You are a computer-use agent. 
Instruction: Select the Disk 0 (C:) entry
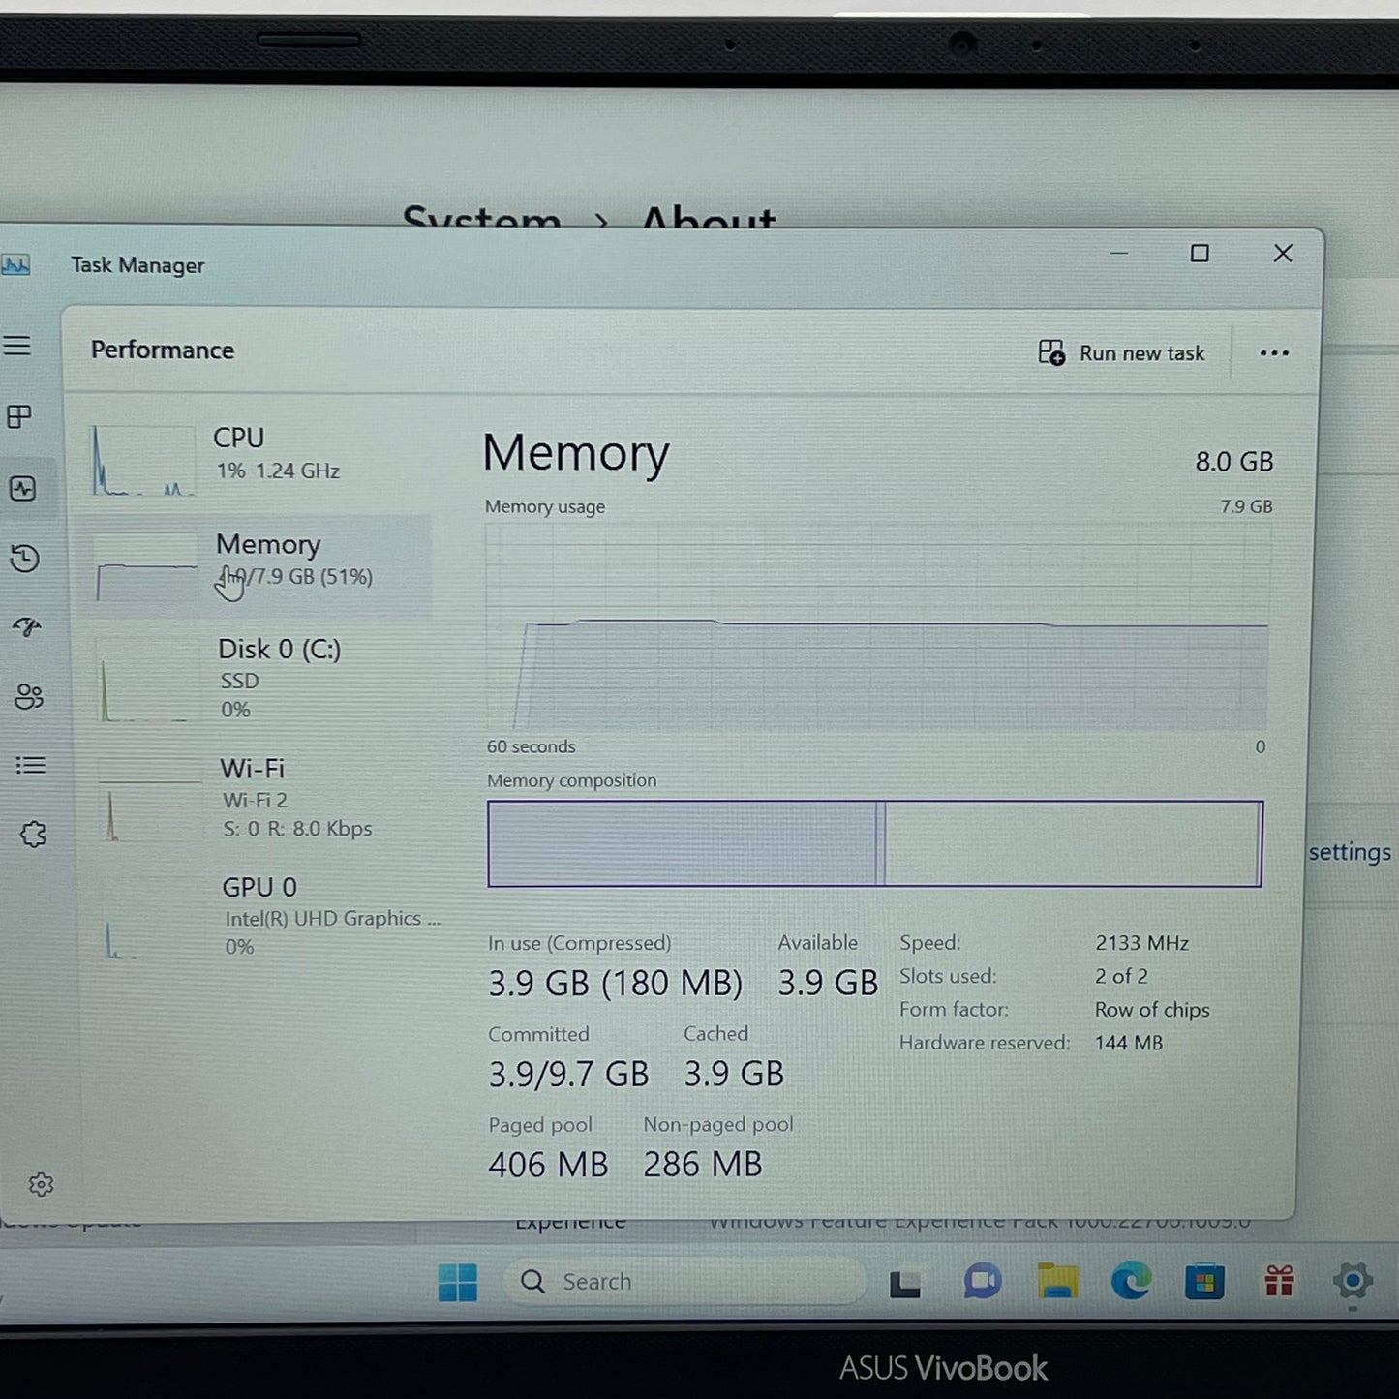tap(258, 679)
